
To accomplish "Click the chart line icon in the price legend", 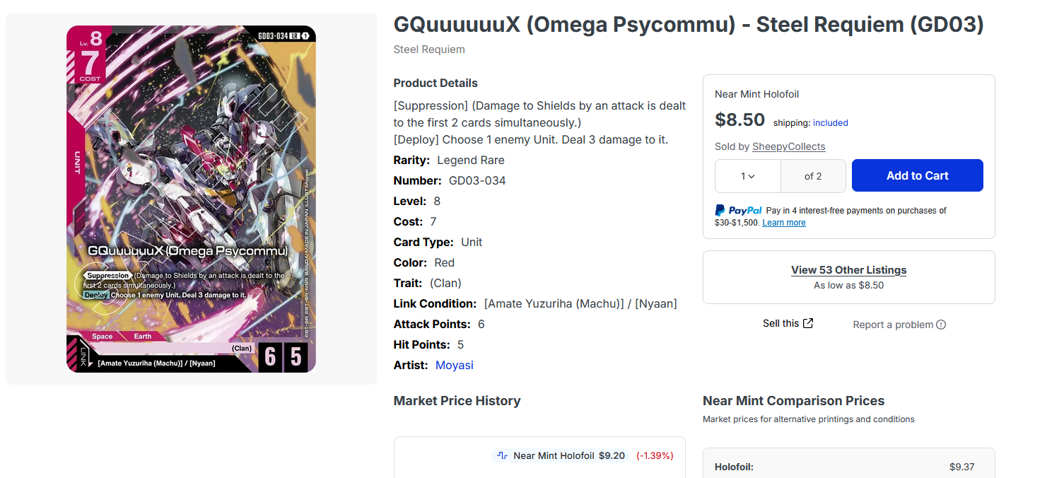I will click(x=503, y=455).
